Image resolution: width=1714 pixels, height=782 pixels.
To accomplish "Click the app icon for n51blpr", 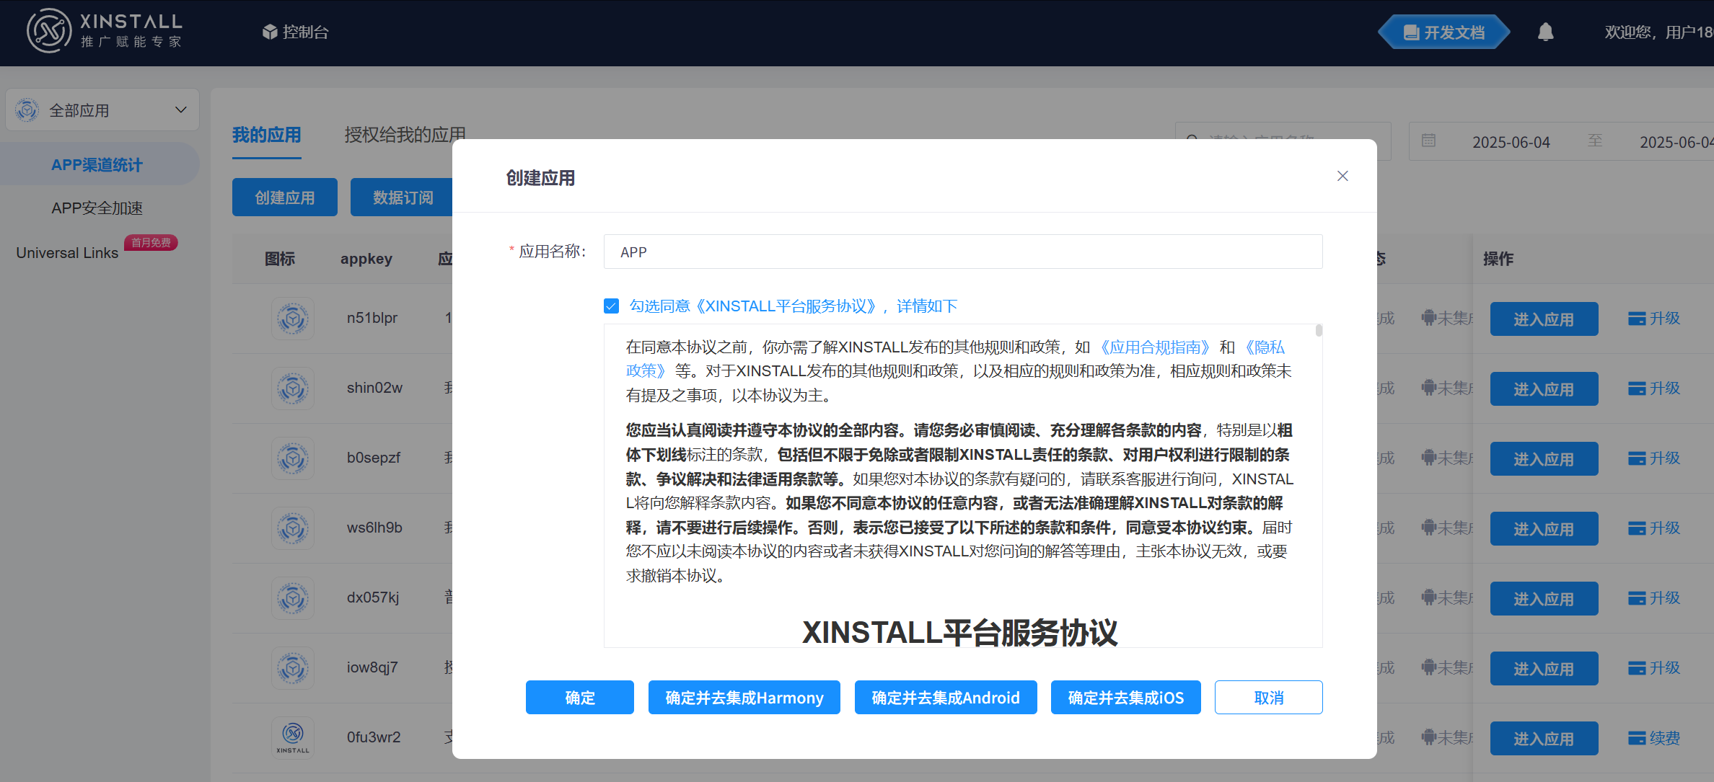I will [x=293, y=319].
